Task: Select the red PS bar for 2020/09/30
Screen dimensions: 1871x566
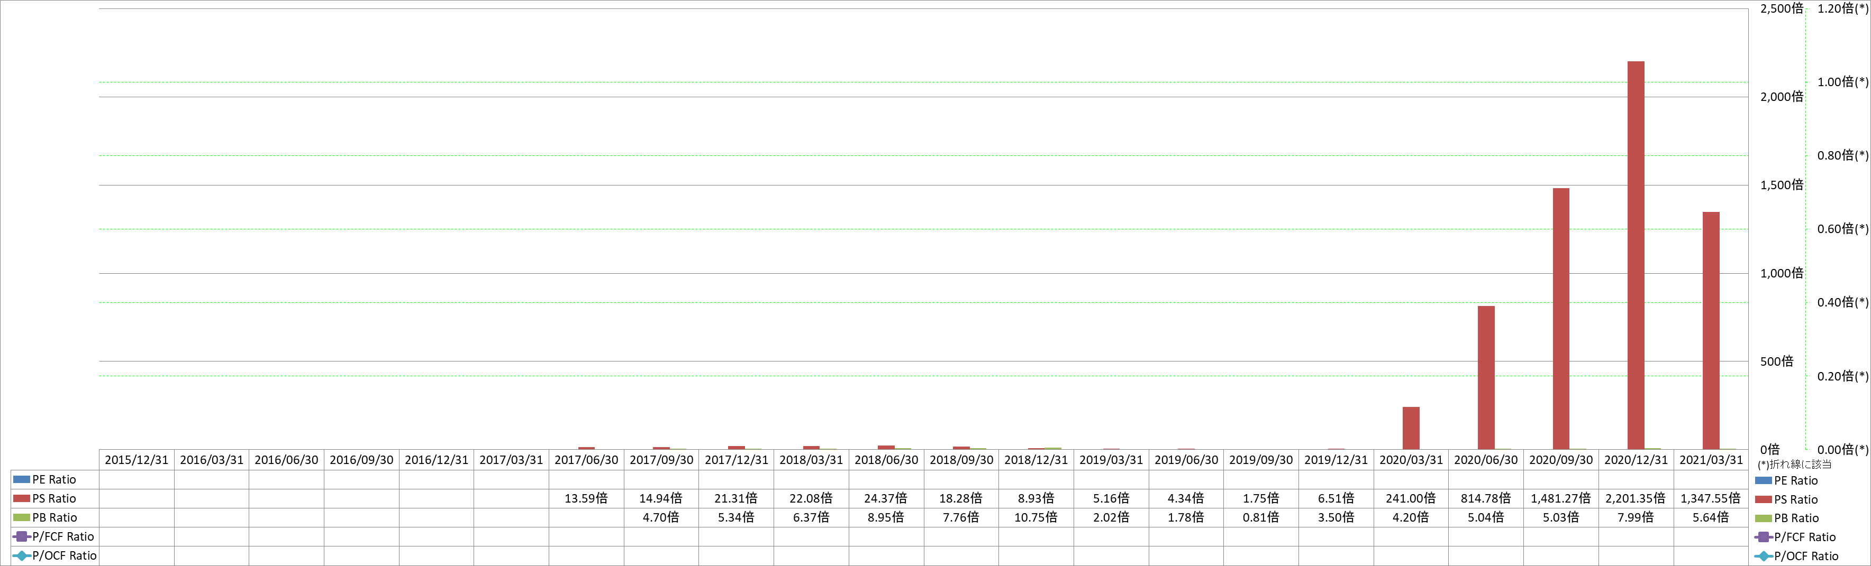Action: pos(1561,319)
